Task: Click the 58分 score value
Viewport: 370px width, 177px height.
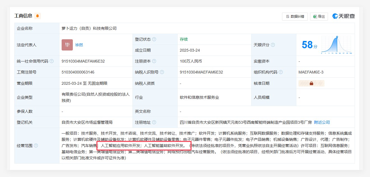Action: 309,45
